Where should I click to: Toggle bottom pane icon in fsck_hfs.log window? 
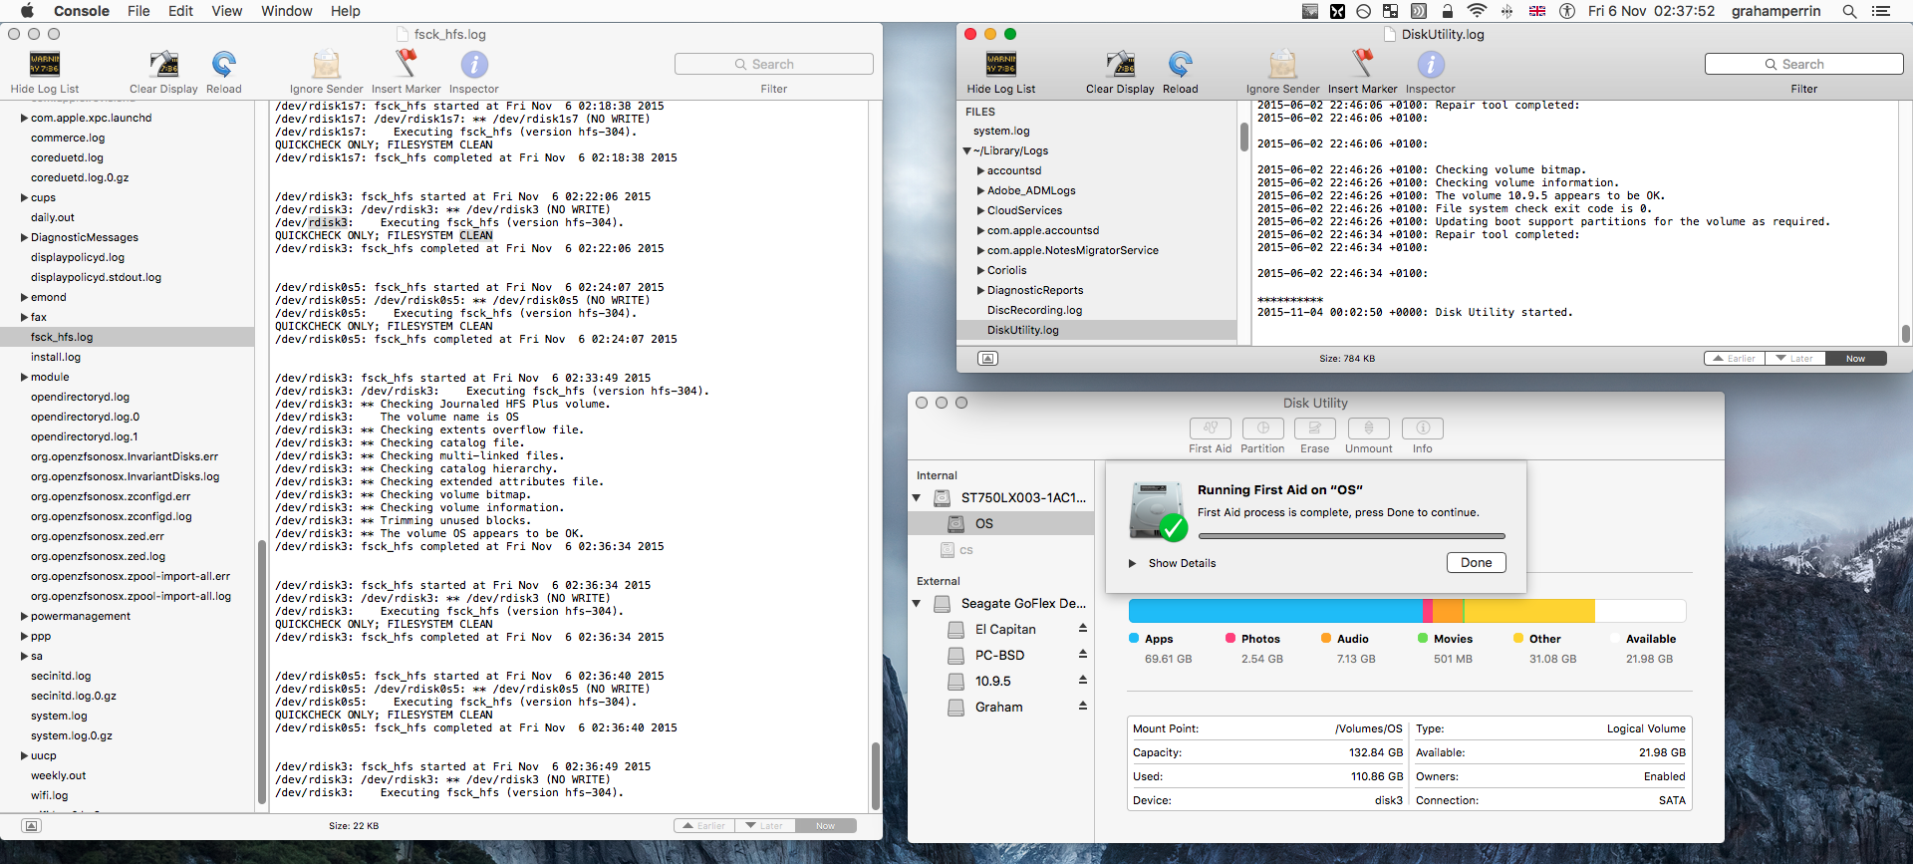(32, 825)
